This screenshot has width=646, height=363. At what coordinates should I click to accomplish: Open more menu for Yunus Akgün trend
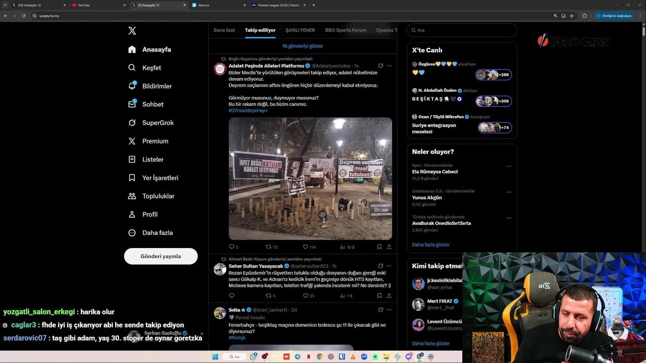509,192
